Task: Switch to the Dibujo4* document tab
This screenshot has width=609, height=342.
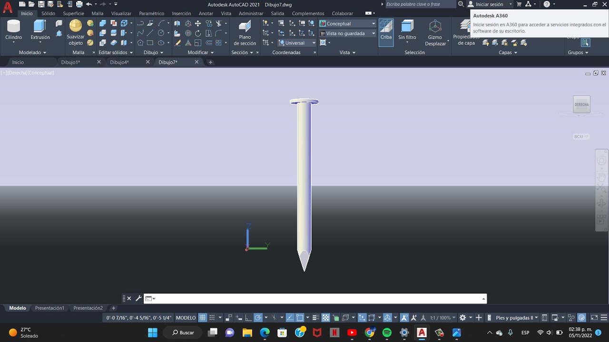Action: tap(119, 62)
